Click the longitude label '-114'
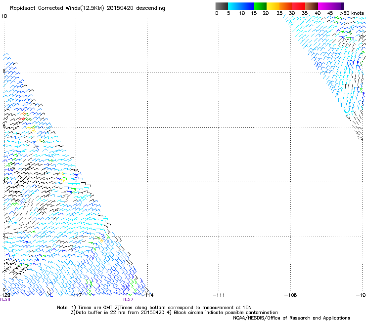366x321 pixels. (x=148, y=295)
